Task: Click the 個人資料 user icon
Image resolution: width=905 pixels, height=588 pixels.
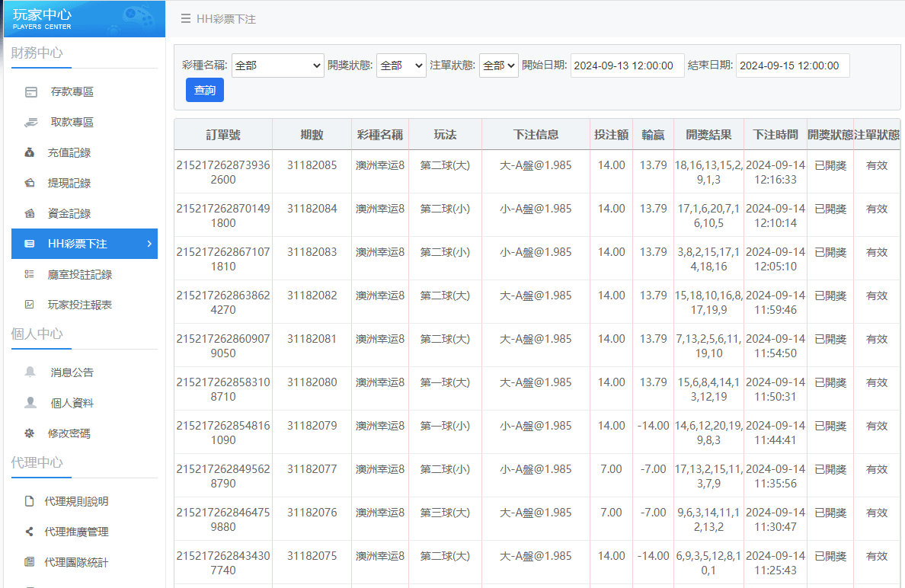Action: pyautogui.click(x=30, y=403)
